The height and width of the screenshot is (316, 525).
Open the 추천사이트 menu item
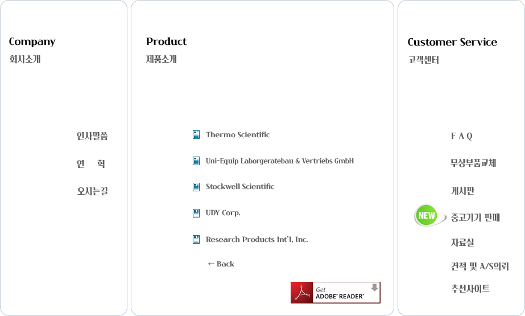point(470,289)
